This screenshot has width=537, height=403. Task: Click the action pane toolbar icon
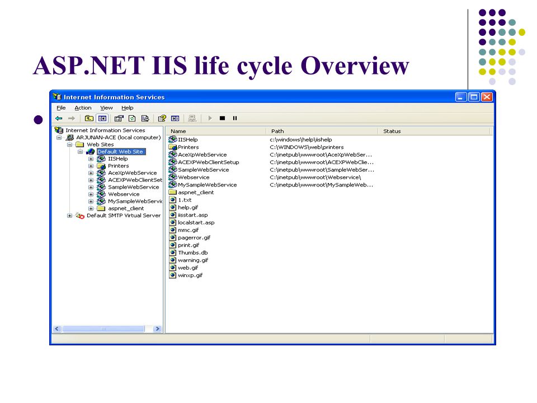175,118
